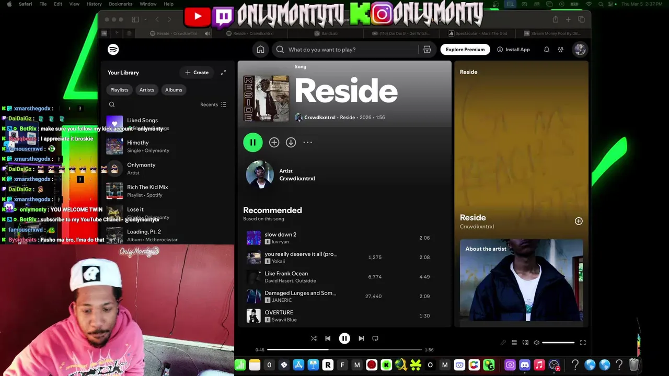669x376 pixels.
Task: Open Safari sidebar dropdown chevron
Action: (x=145, y=19)
